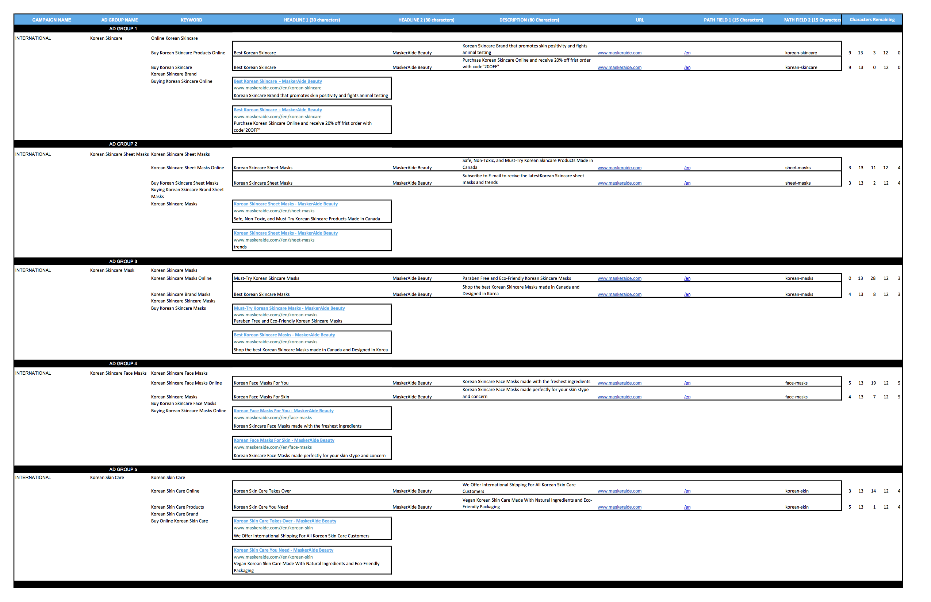Click 'Korean Face Masks For Skin - MaskerAide Beauty' headline
The height and width of the screenshot is (602, 931).
pyautogui.click(x=284, y=441)
